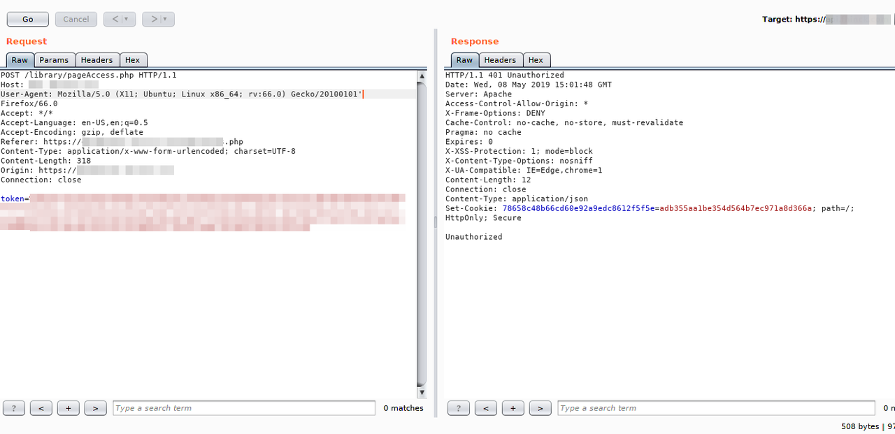
Task: Click the Content-Length: 318 request header
Action: (46, 161)
